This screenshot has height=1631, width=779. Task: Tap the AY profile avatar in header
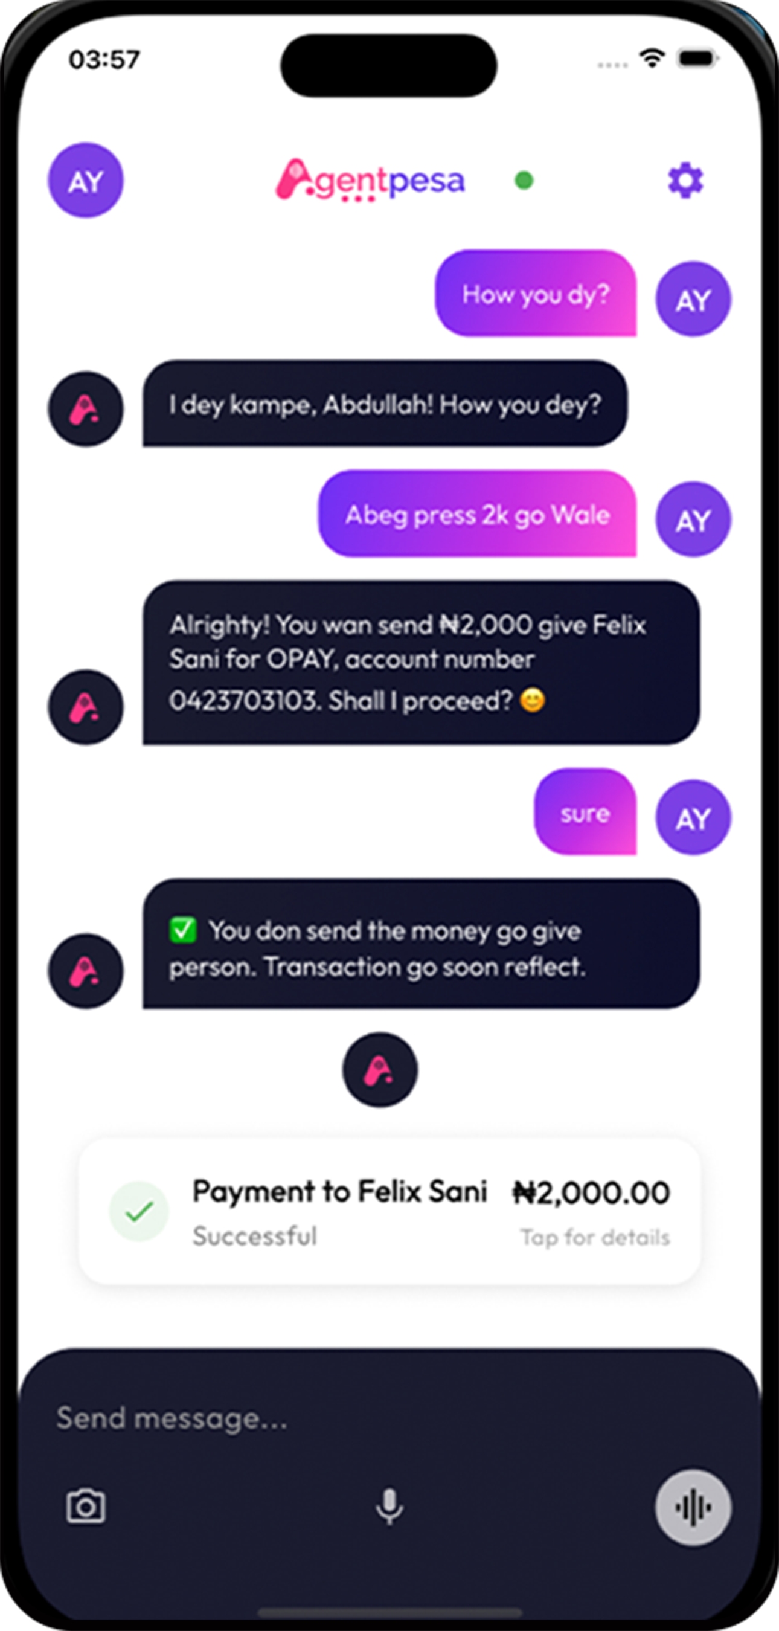pos(85,181)
